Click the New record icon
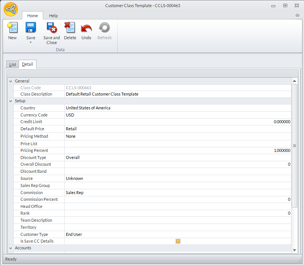Image resolution: width=304 pixels, height=265 pixels. [x=12, y=28]
